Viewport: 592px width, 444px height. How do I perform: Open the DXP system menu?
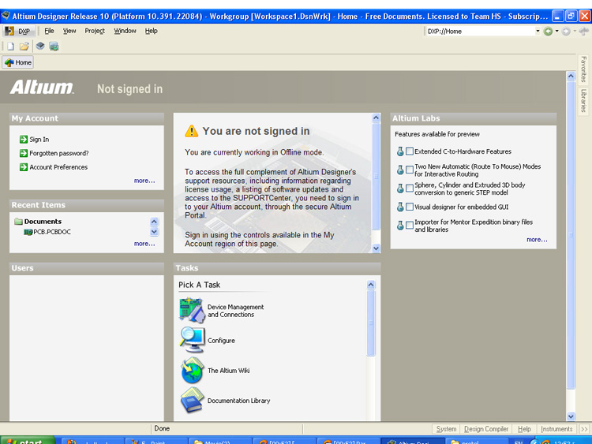(x=17, y=31)
